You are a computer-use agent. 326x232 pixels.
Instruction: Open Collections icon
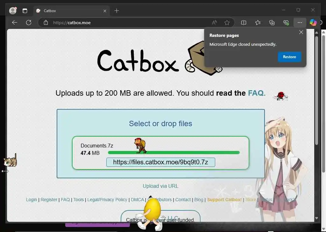click(x=272, y=23)
